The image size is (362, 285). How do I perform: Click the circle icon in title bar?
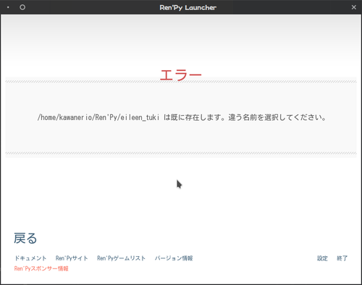coord(22,7)
